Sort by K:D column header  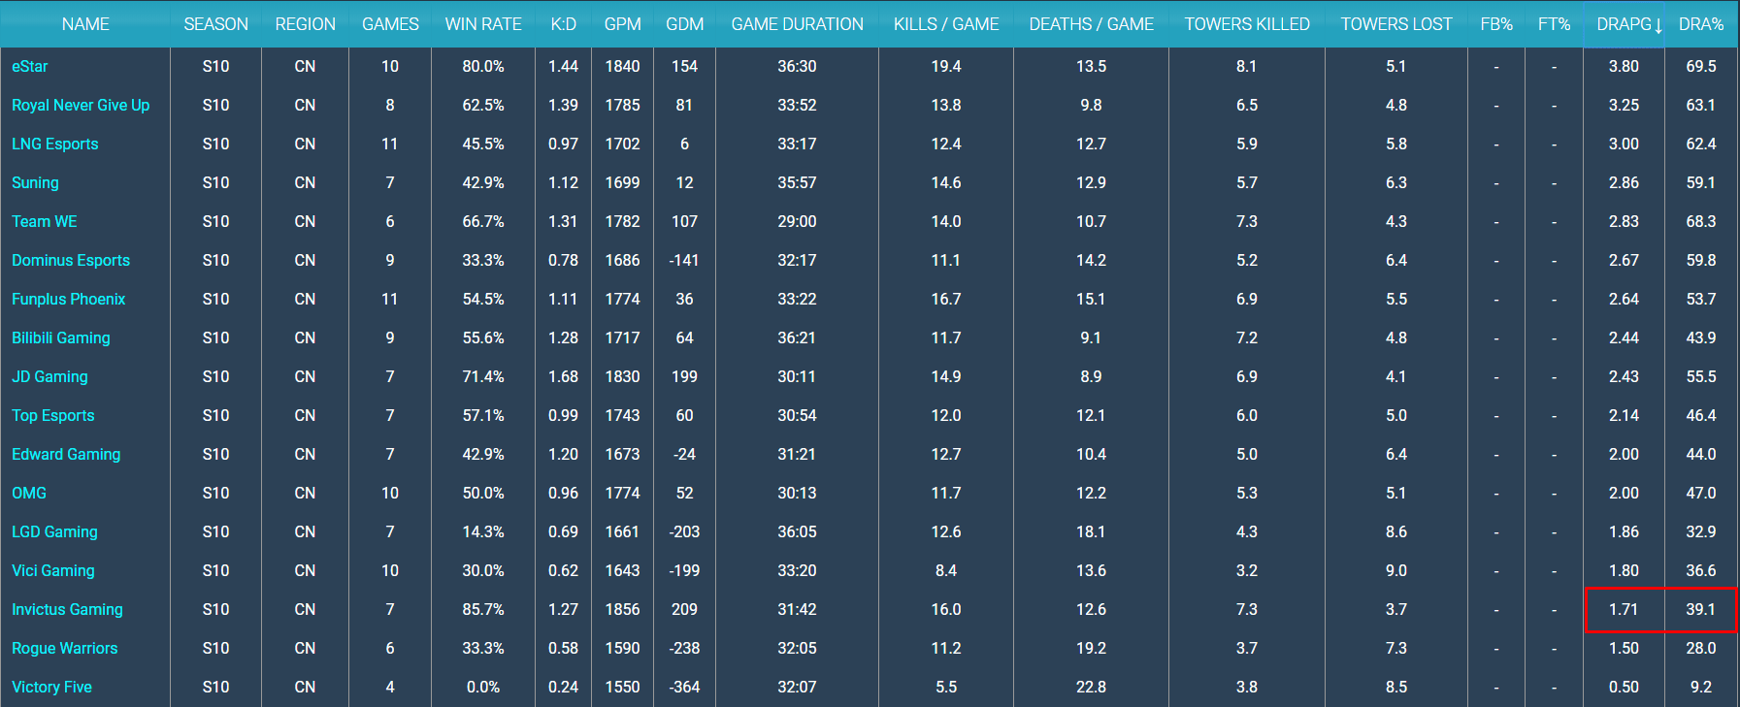coord(563,24)
